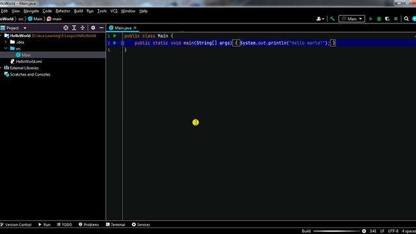Select the HelloWorld project root
This screenshot has height=234, width=416.
point(20,36)
